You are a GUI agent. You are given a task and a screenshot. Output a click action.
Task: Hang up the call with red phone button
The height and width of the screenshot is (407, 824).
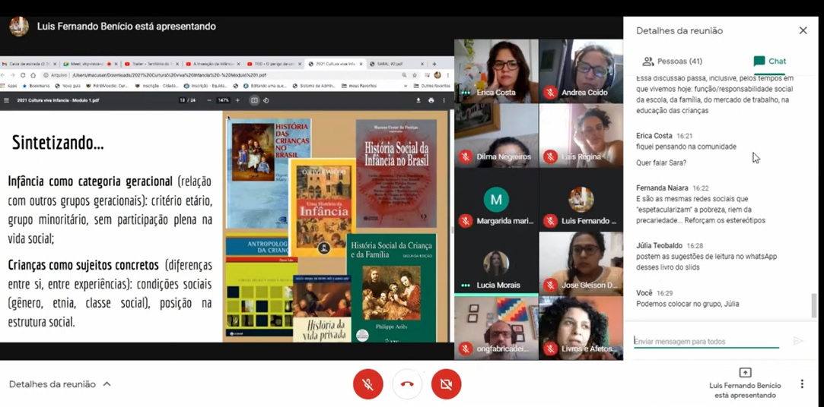[407, 384]
